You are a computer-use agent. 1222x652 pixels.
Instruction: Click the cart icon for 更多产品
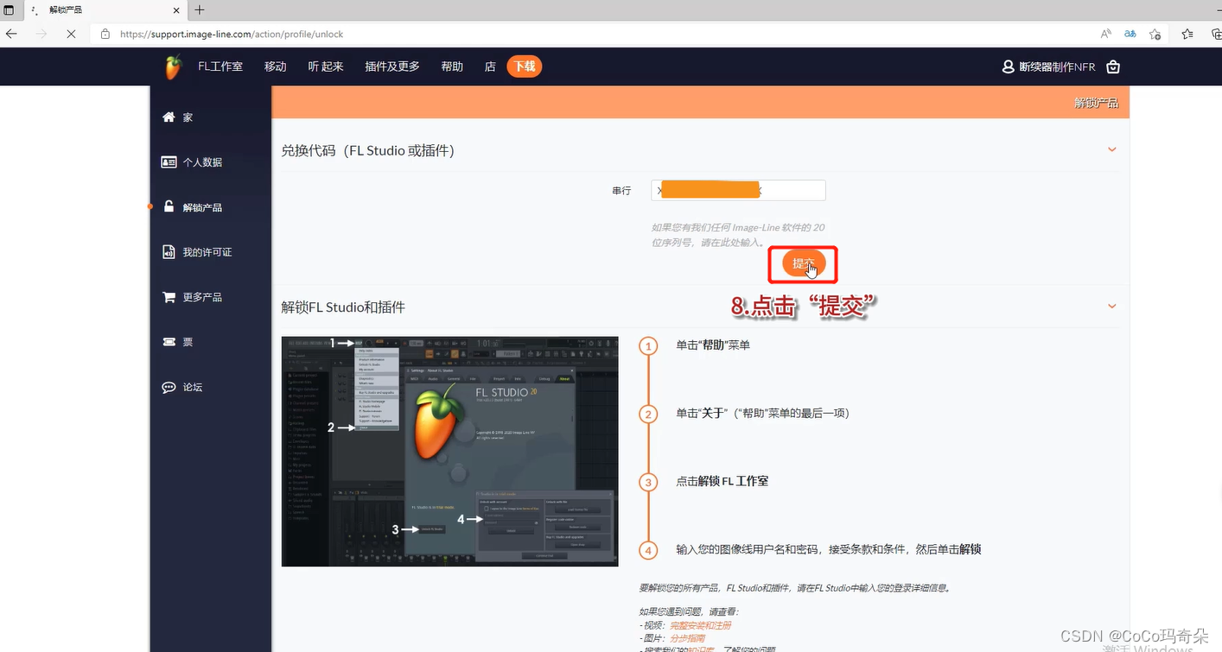point(169,297)
